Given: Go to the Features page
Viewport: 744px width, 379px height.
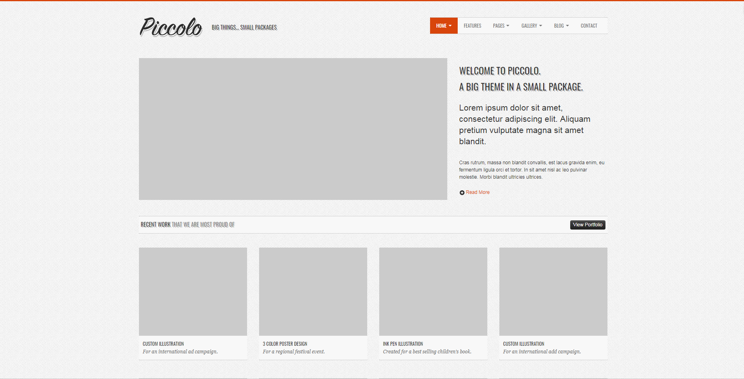Looking at the screenshot, I should (x=472, y=26).
